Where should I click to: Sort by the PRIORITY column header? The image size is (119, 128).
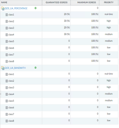(109, 3)
